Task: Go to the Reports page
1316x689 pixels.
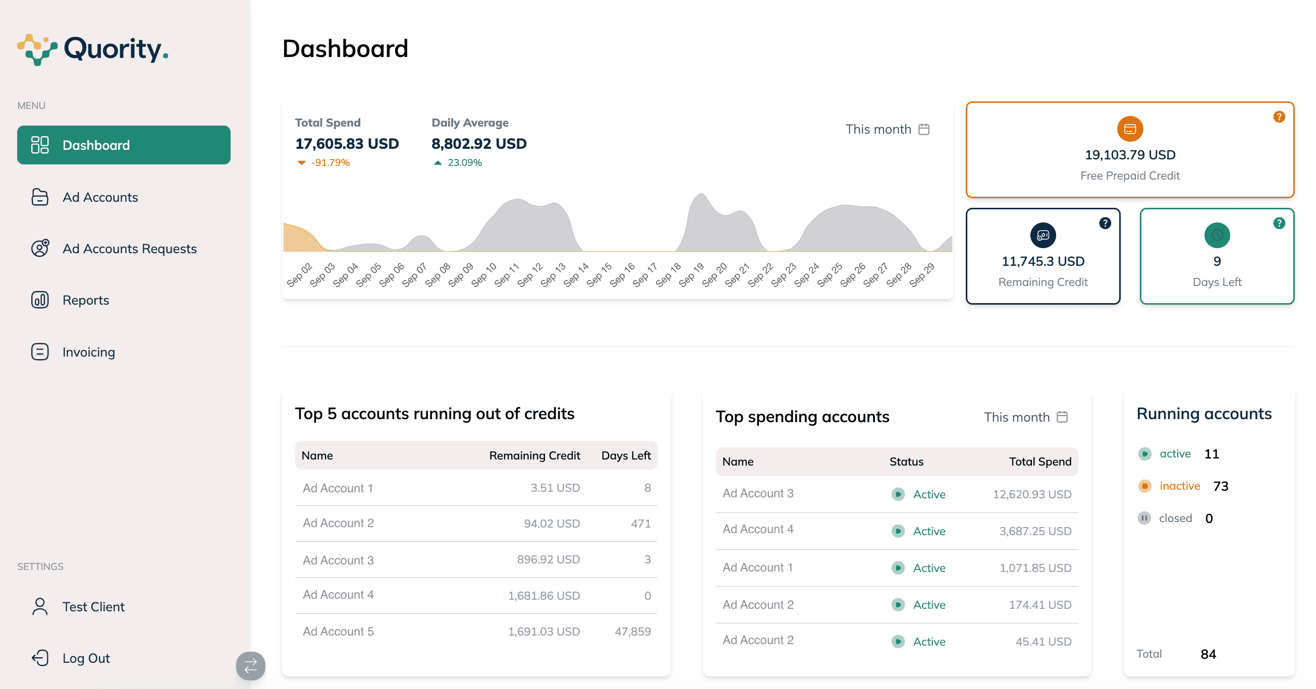Action: (85, 300)
